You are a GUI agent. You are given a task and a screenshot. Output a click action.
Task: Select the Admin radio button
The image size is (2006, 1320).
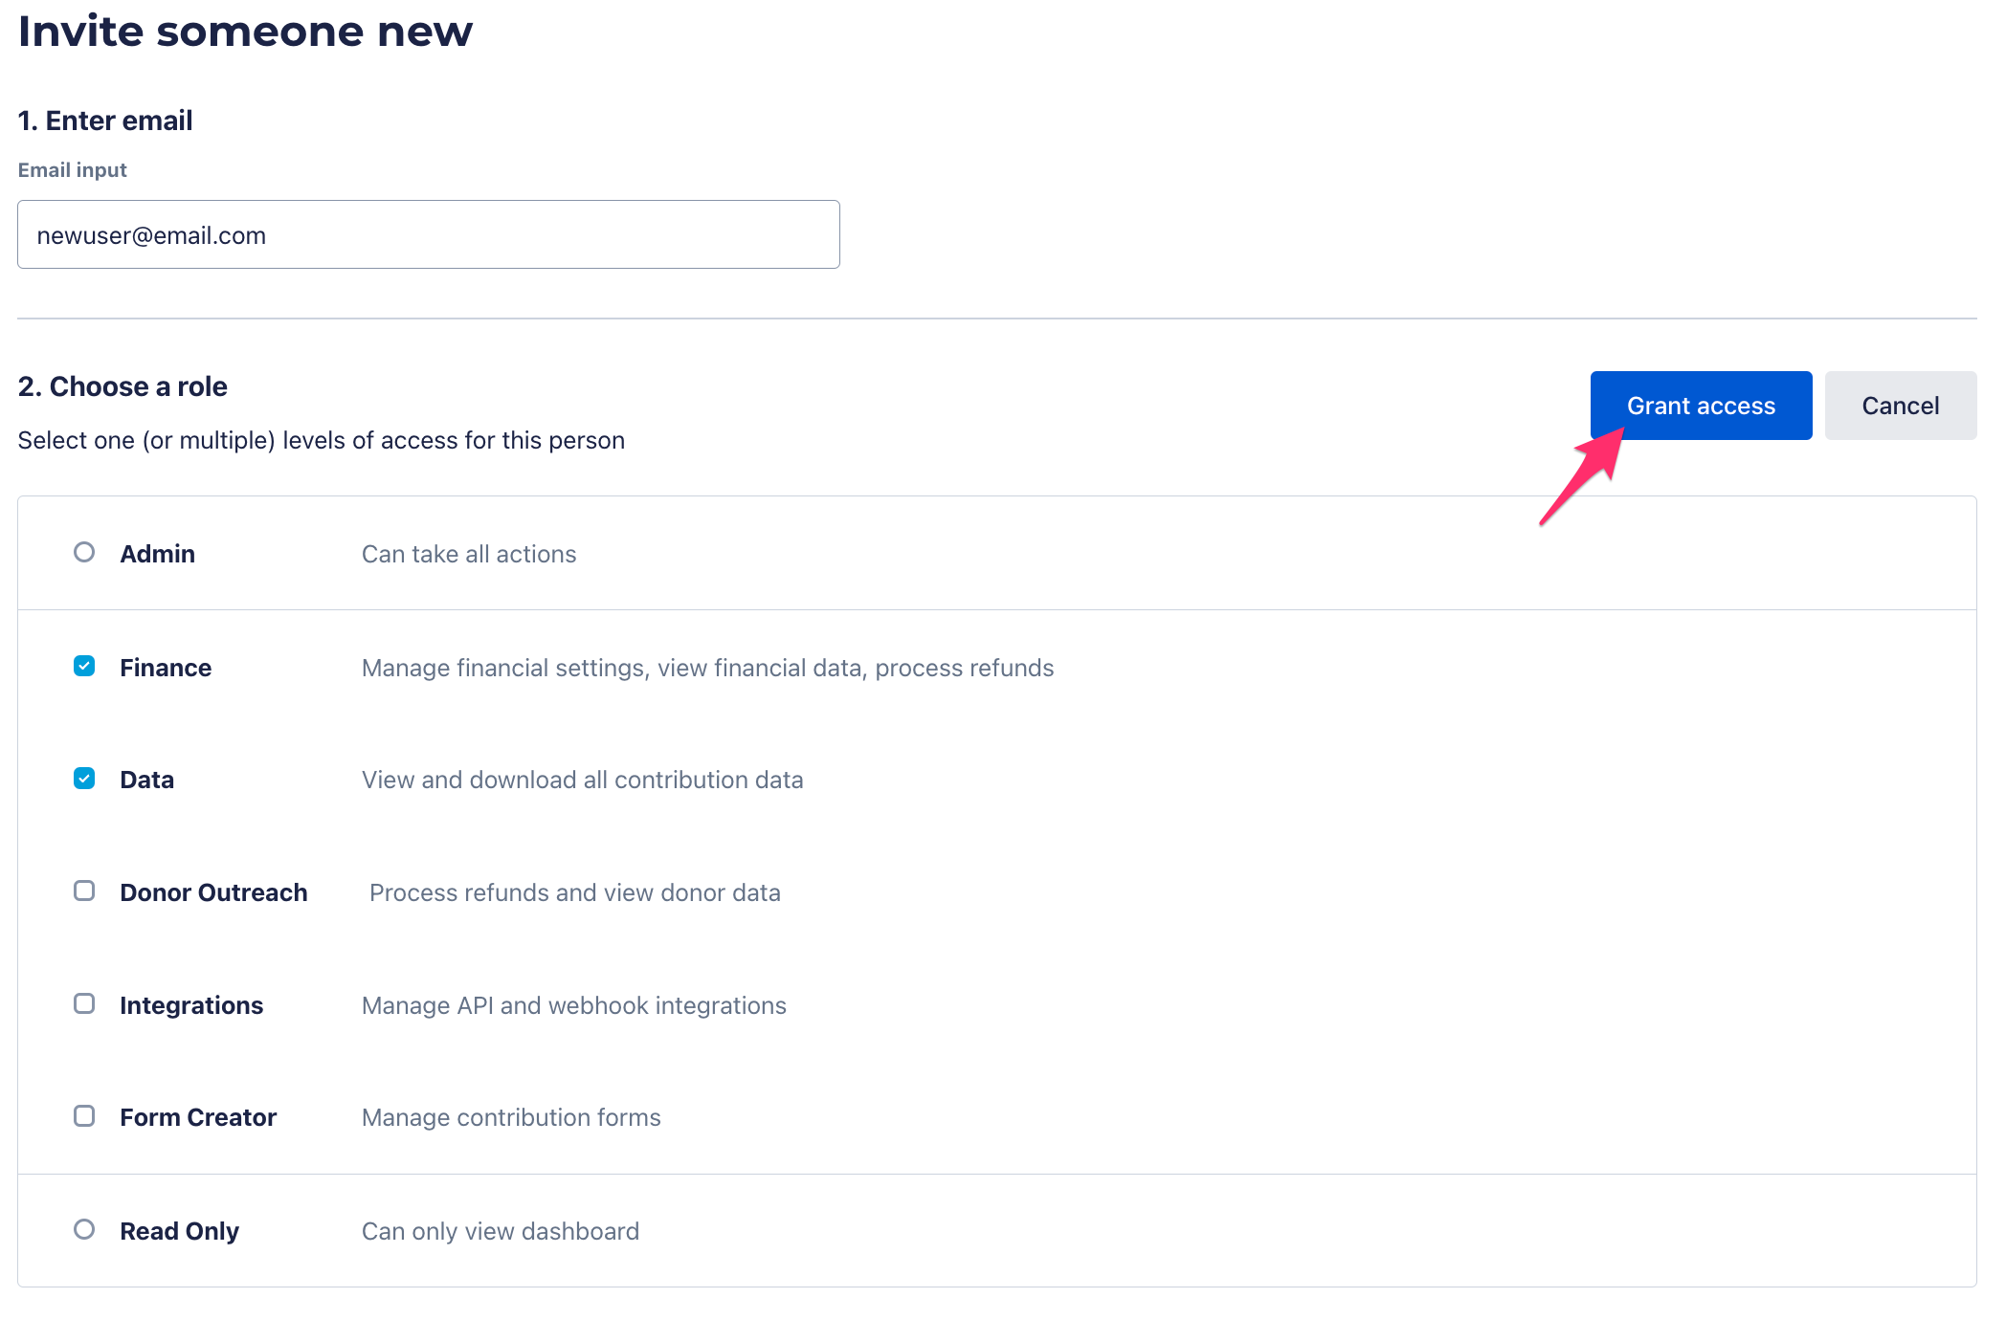(84, 553)
